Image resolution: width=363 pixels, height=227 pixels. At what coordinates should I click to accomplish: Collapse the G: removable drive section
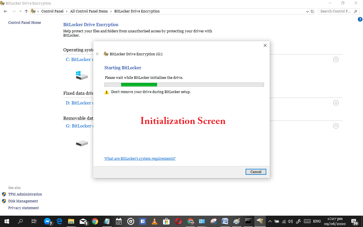point(336,126)
